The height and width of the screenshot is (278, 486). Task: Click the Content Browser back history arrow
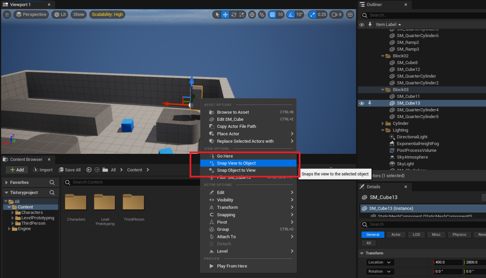[x=89, y=170]
